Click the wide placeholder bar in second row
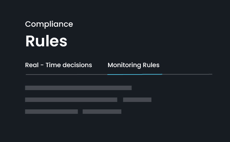This screenshot has width=230, height=142. pyautogui.click(x=71, y=100)
